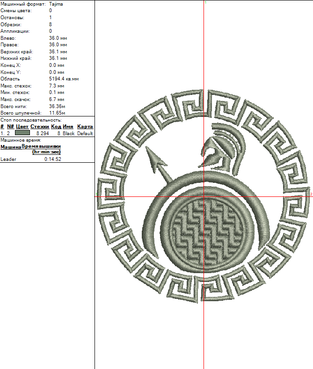
Task: Click the 'Стоп последовательность:' heading
Action: point(31,120)
